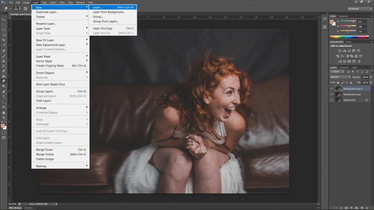Select the Smudge tool in toolbar
Screen dimensions: 374x210
pos(3,81)
